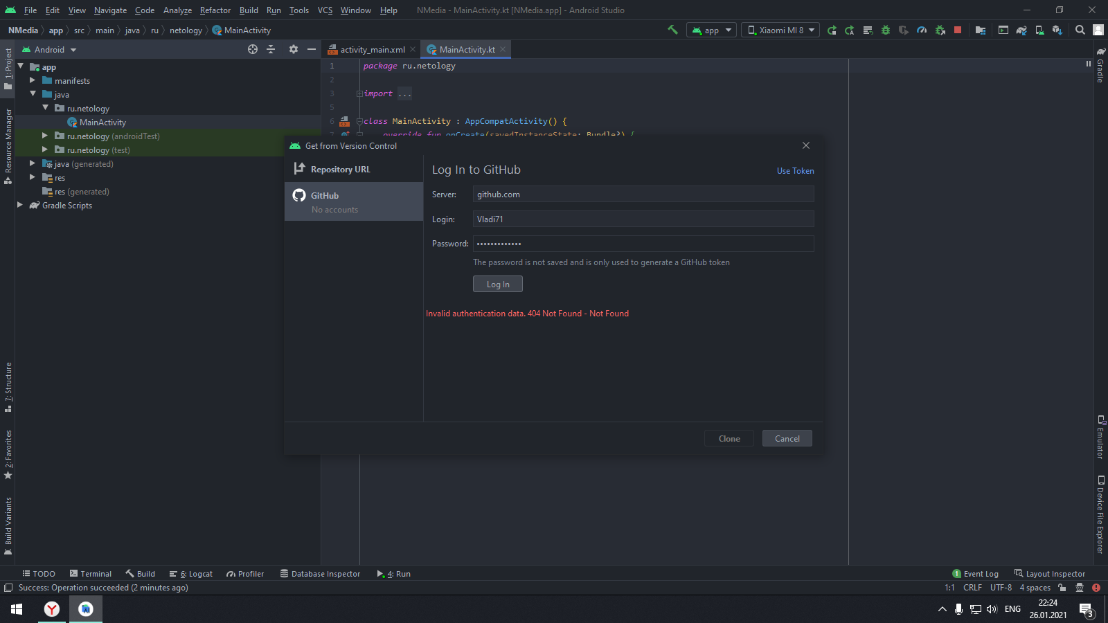Close the MainActivity.kt tab
The width and height of the screenshot is (1108, 623).
tap(503, 49)
